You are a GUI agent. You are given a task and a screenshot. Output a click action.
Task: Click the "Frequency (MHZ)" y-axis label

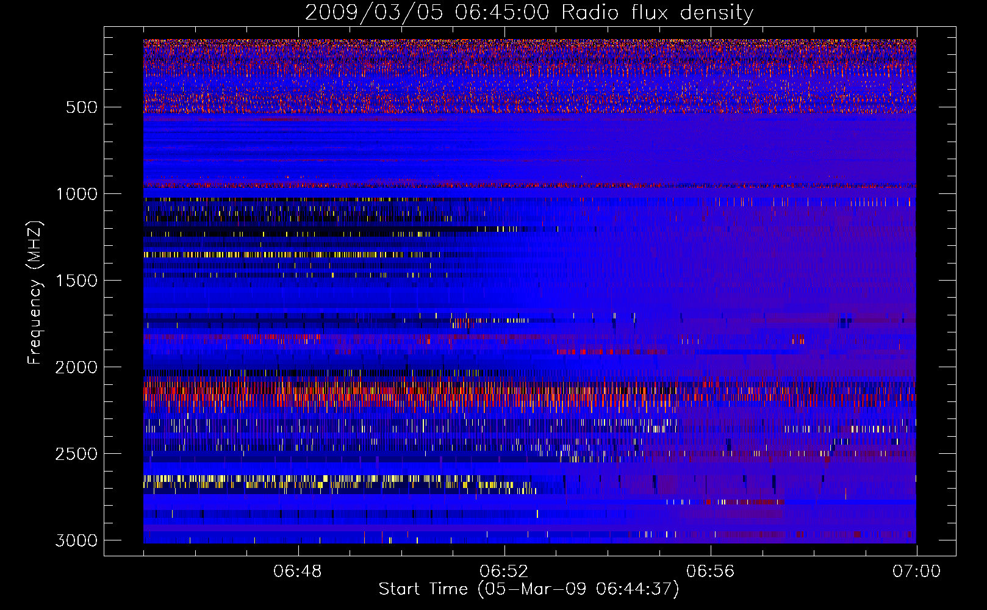35,293
